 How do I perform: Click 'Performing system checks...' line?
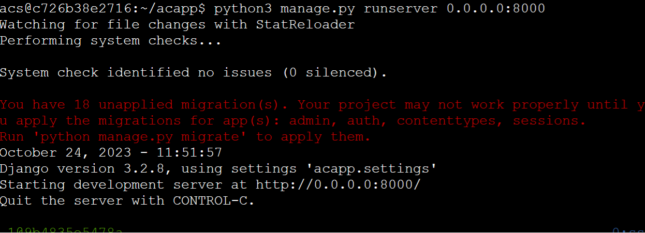pyautogui.click(x=110, y=41)
